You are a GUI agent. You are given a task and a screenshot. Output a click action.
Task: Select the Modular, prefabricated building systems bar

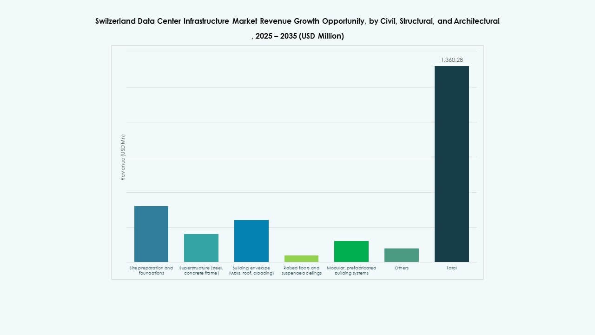pos(351,251)
